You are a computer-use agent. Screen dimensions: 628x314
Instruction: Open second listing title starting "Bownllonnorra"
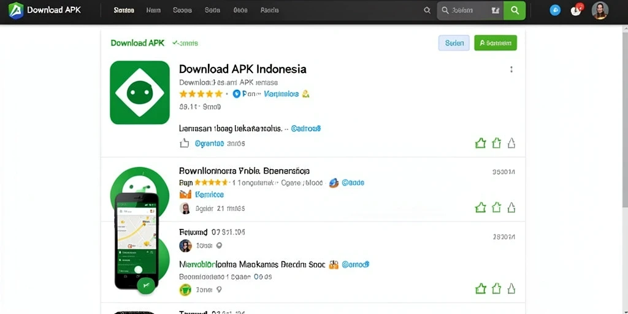[244, 172]
